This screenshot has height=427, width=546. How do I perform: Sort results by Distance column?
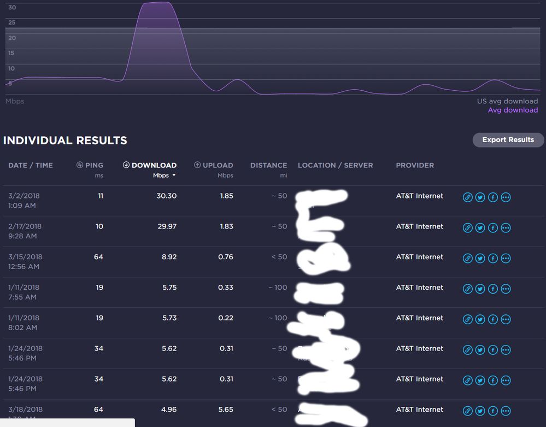pos(268,165)
